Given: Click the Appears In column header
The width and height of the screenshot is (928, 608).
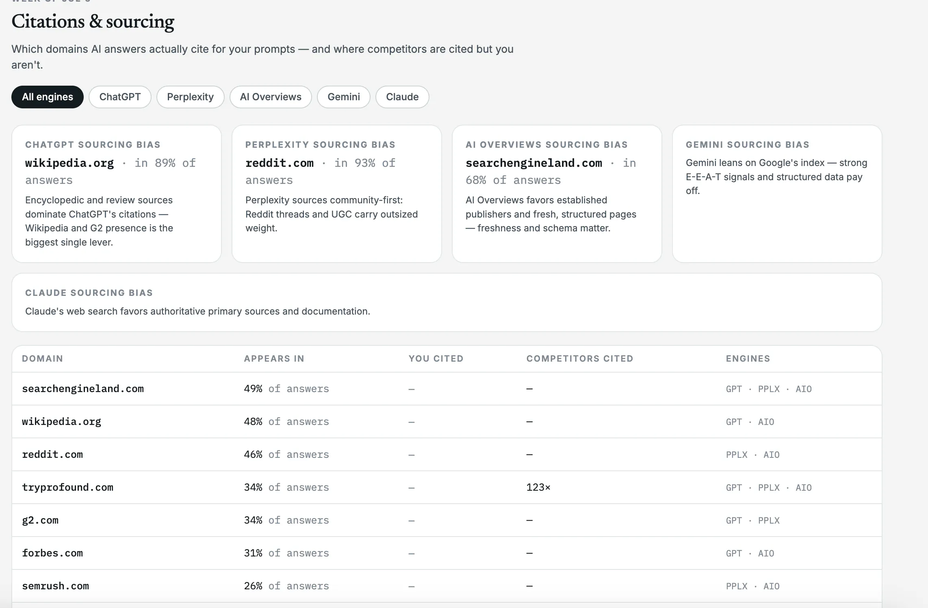Looking at the screenshot, I should click(x=274, y=359).
